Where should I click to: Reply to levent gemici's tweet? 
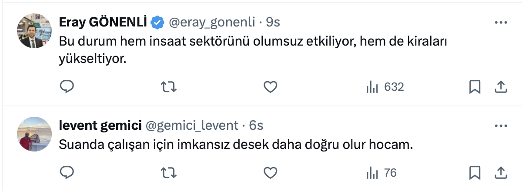(67, 173)
